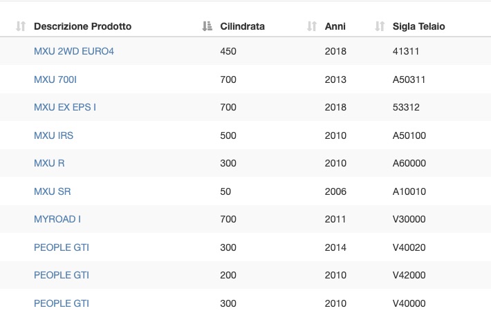
Task: Click the Sigla Telaio column header text
Action: (x=418, y=26)
